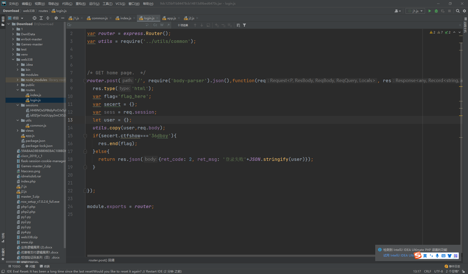This screenshot has width=468, height=274.
Task: Run the j1.js configuration with green play
Action: tap(430, 11)
